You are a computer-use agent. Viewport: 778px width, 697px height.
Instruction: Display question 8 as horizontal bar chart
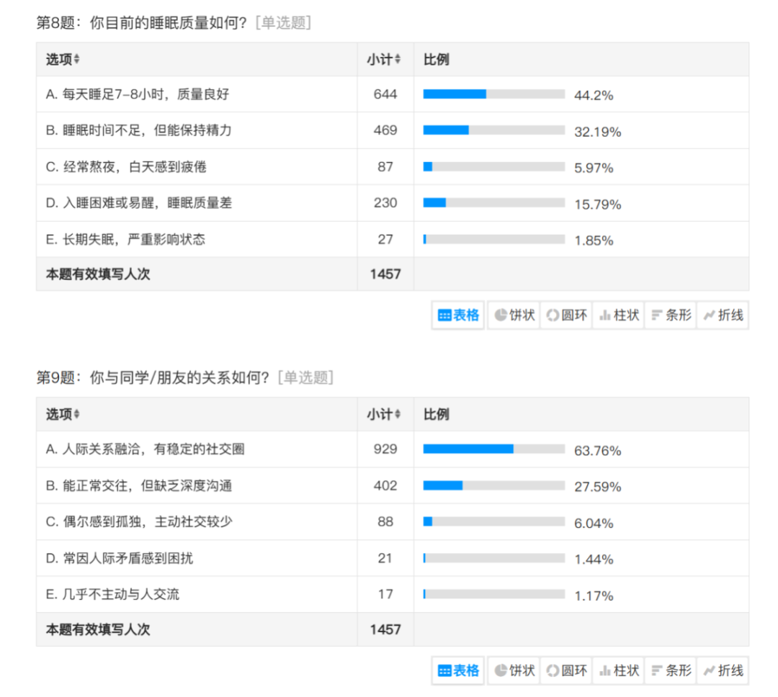coord(671,315)
